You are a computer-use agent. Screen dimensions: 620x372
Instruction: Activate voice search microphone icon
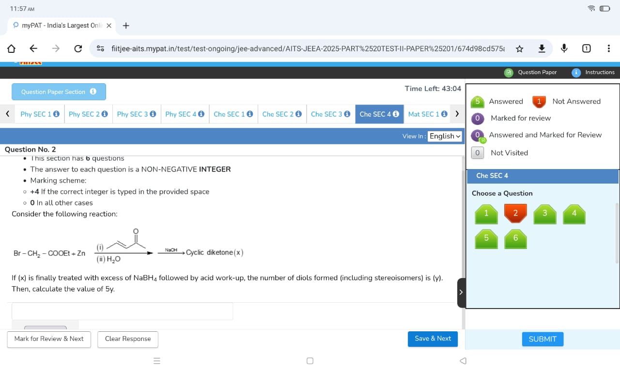click(564, 48)
